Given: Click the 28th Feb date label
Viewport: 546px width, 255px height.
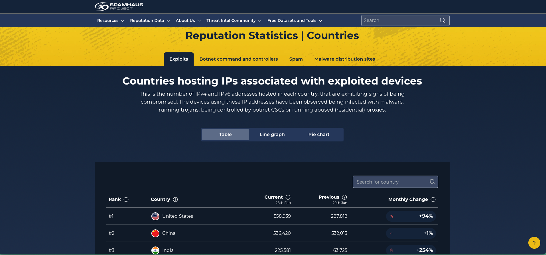Looking at the screenshot, I should pyautogui.click(x=283, y=203).
